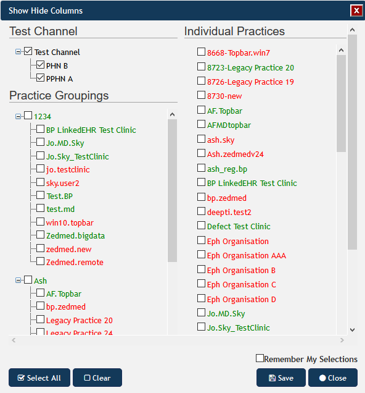Click the Close button at bottom

pyautogui.click(x=333, y=378)
